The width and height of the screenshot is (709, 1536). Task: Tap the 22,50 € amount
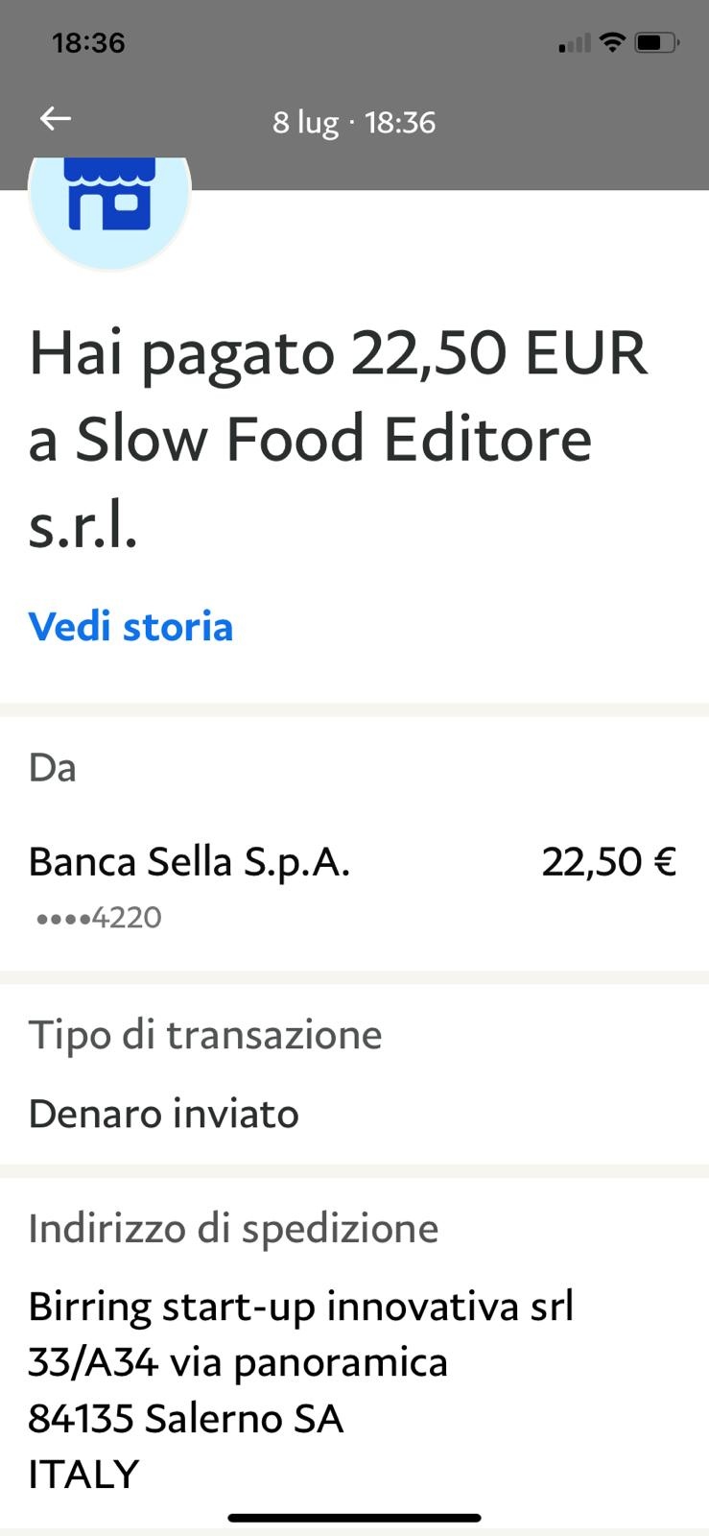[609, 862]
